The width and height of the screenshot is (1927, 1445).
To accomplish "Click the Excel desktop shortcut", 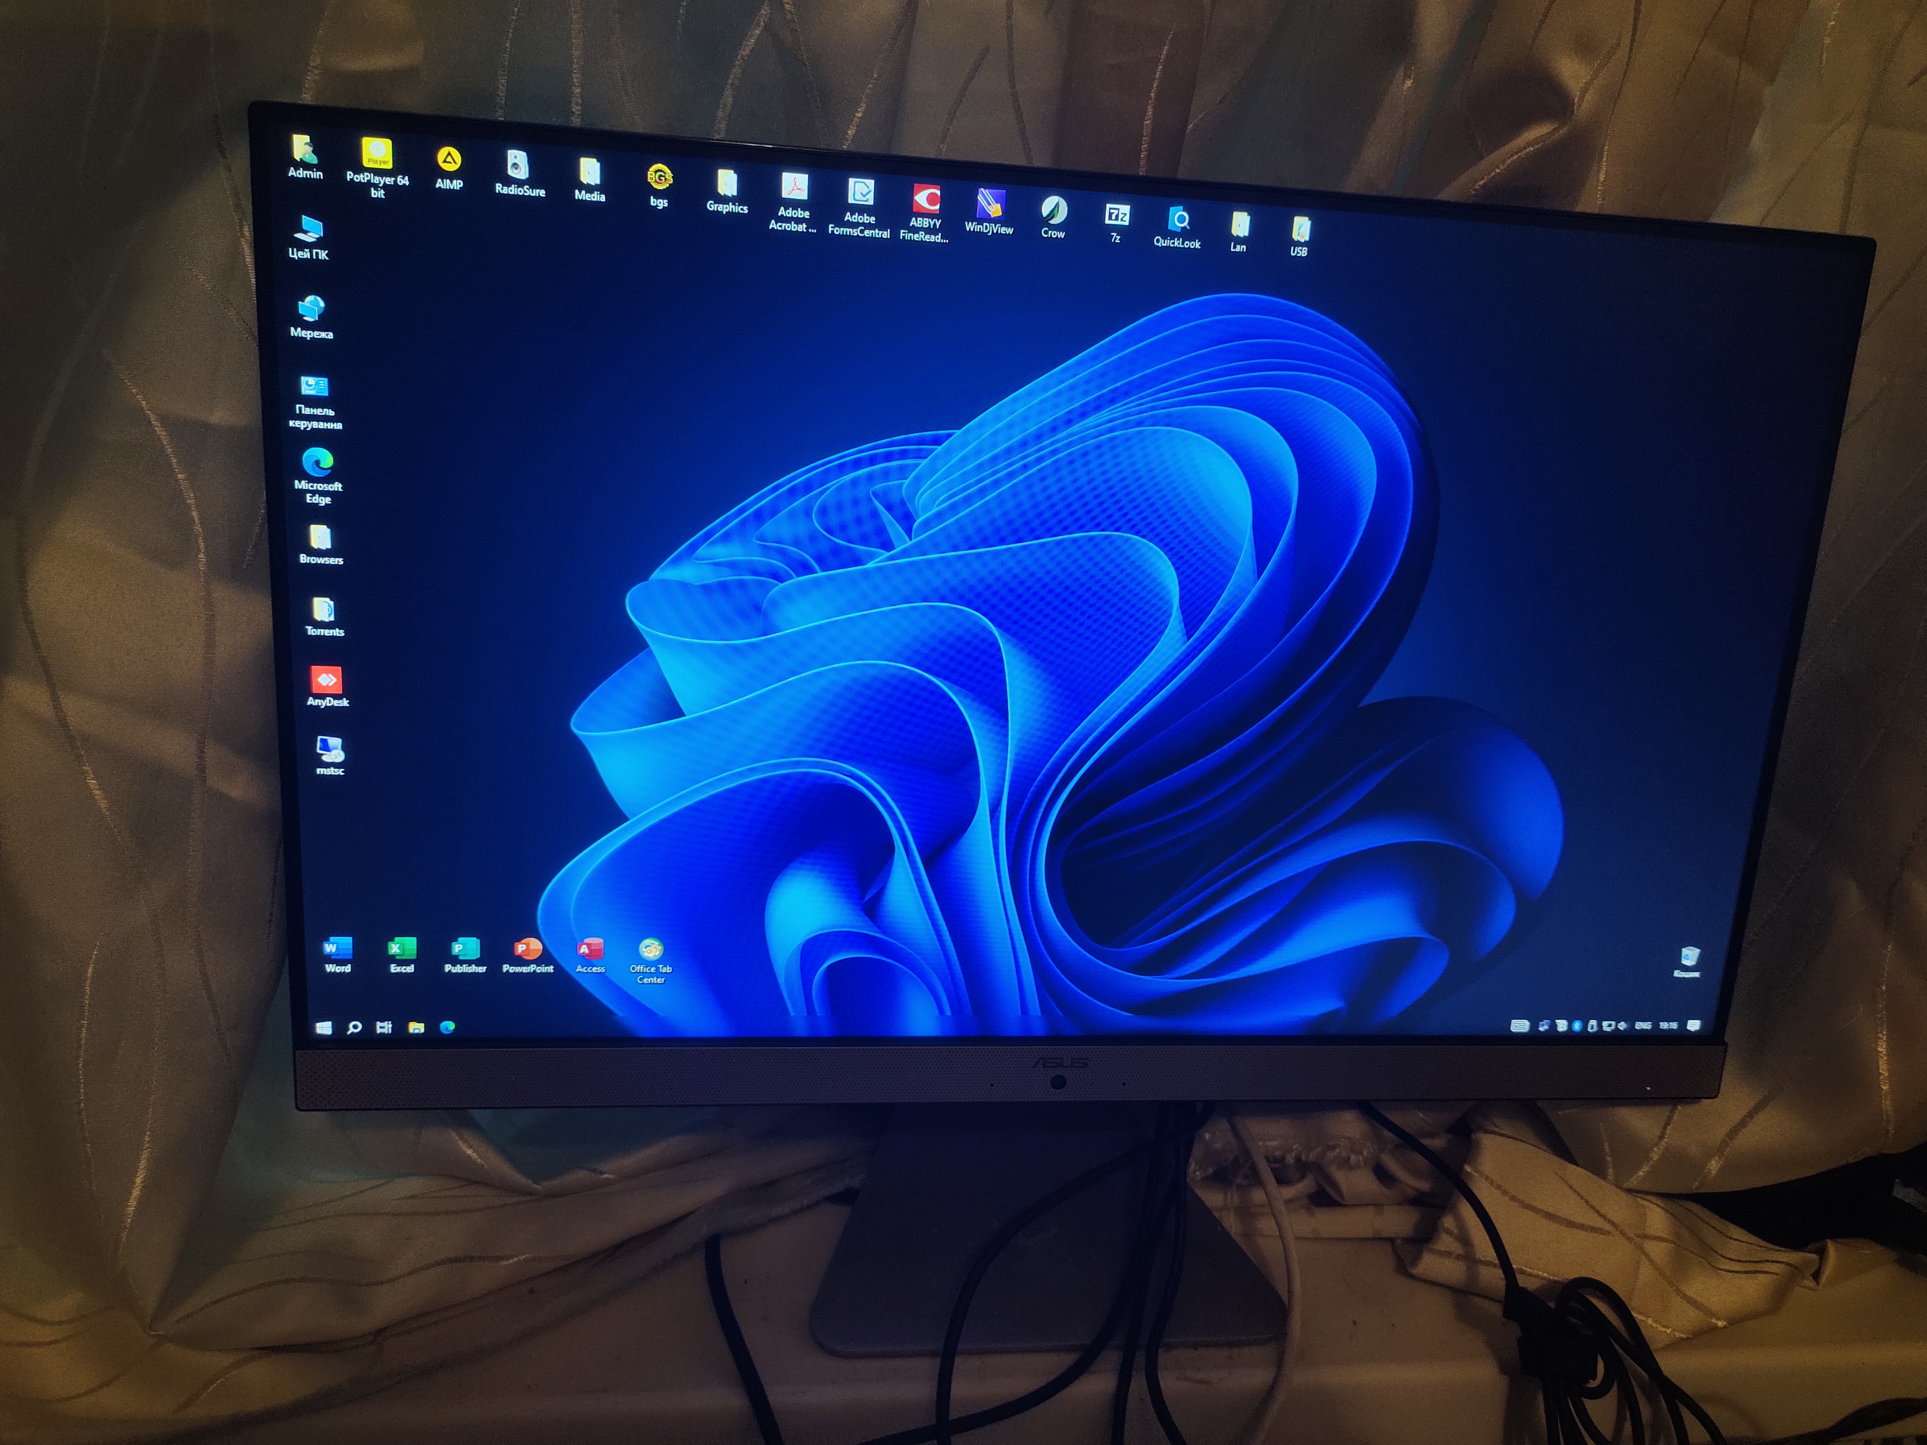I will coord(401,949).
